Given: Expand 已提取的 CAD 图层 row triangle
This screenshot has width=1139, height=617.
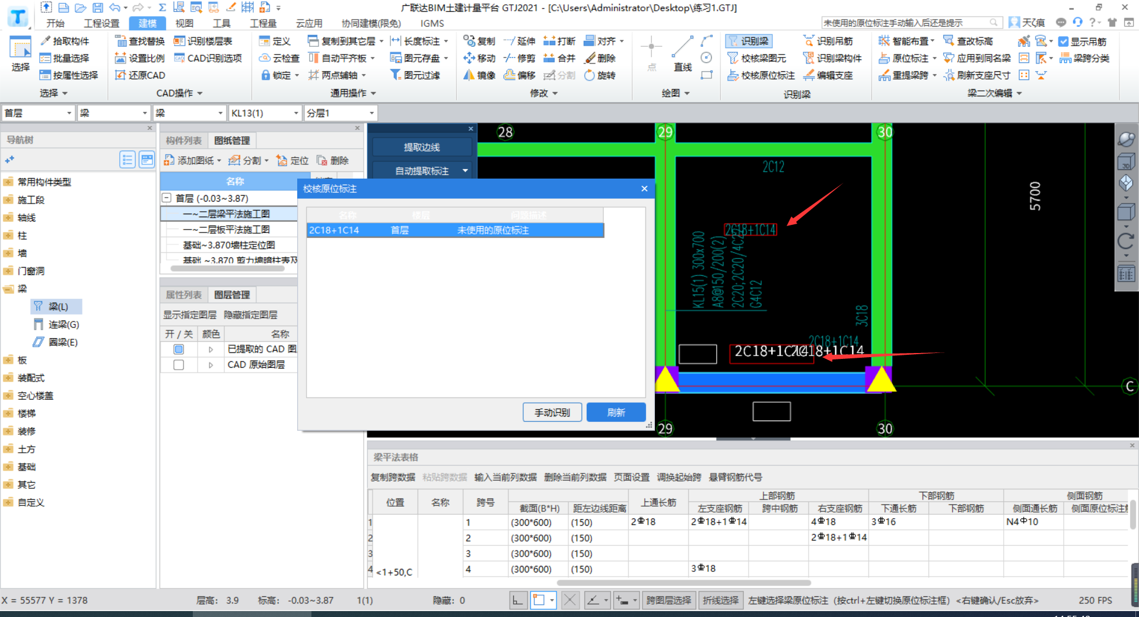Looking at the screenshot, I should coord(211,349).
